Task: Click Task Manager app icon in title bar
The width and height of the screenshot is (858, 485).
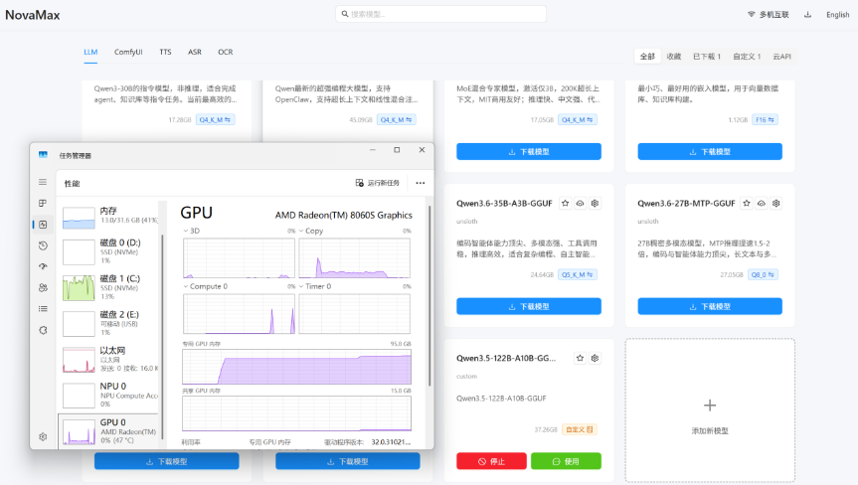Action: 43,155
